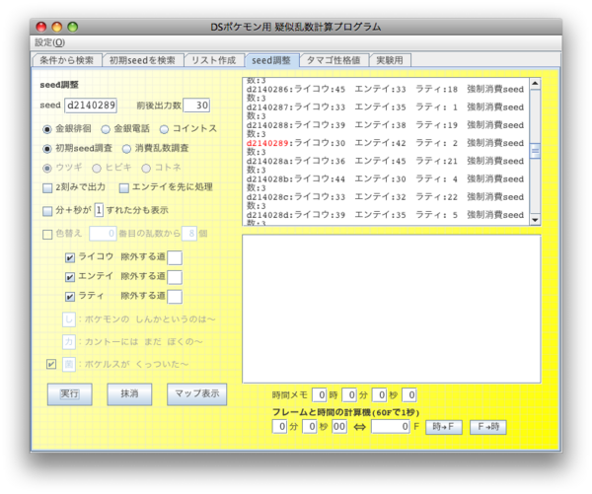Select the seed調整 tab

[x=271, y=60]
